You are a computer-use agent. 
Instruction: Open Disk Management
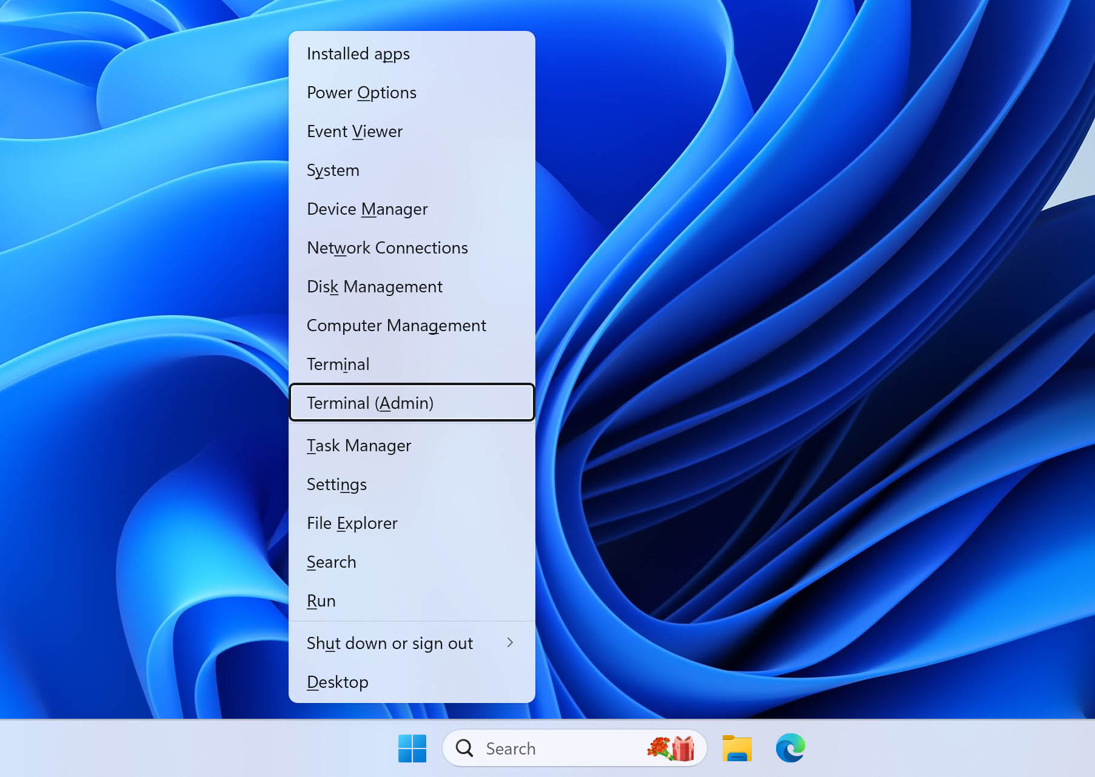(x=412, y=287)
